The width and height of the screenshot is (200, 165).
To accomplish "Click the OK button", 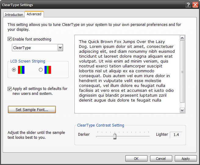I will [x=136, y=159].
